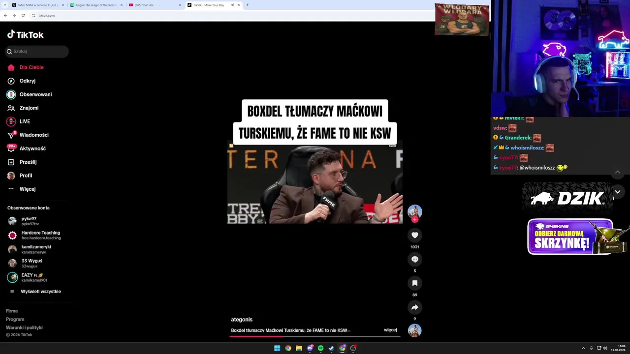Image resolution: width=630 pixels, height=354 pixels.
Task: Reload the tiktok.com page
Action: pos(23,15)
